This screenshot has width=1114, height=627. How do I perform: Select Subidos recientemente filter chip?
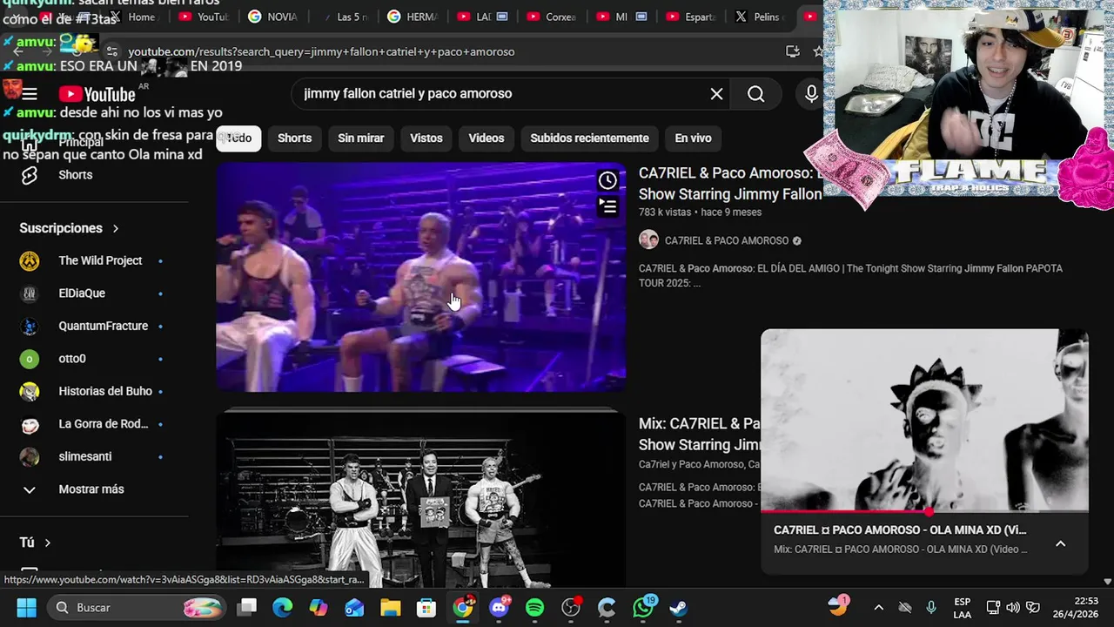point(589,138)
